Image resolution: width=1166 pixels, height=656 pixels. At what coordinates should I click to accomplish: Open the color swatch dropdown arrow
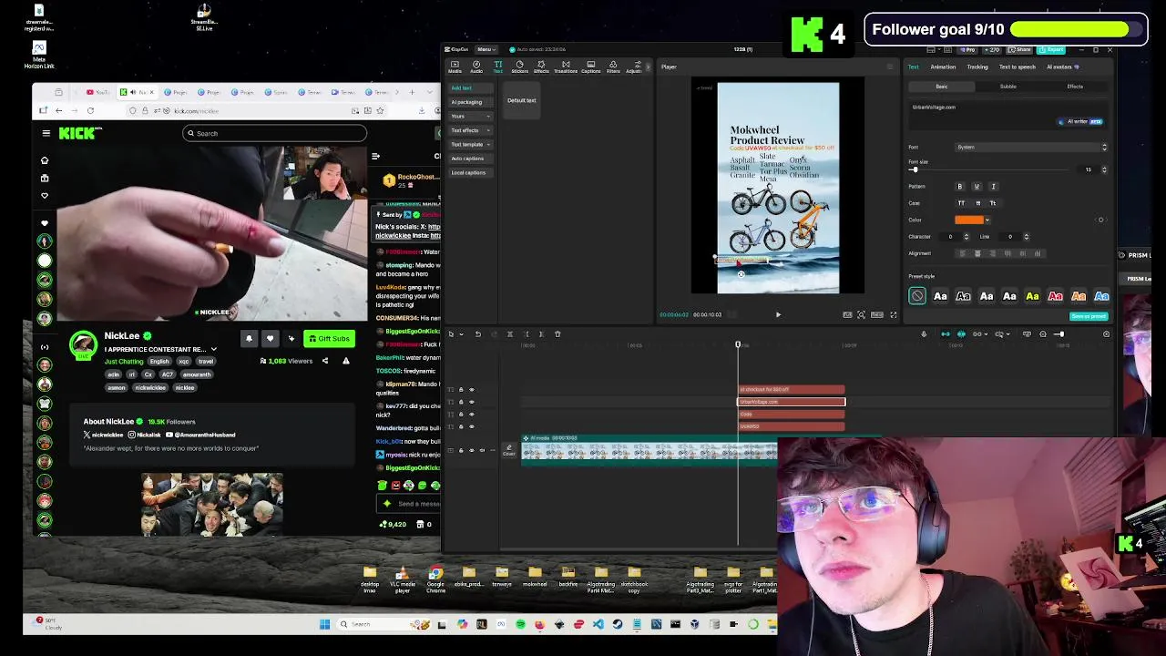pyautogui.click(x=987, y=220)
